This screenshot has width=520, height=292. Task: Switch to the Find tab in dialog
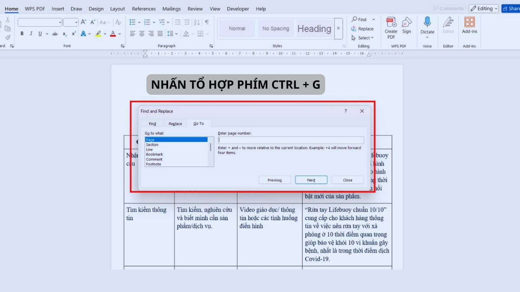pos(153,124)
